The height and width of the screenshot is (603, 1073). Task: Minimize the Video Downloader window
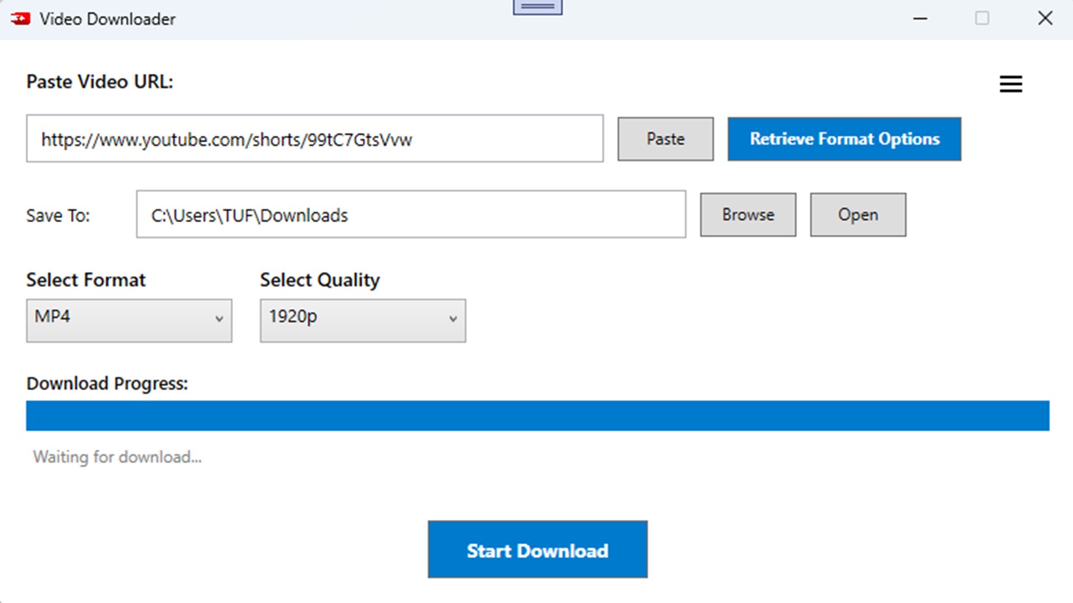click(920, 18)
